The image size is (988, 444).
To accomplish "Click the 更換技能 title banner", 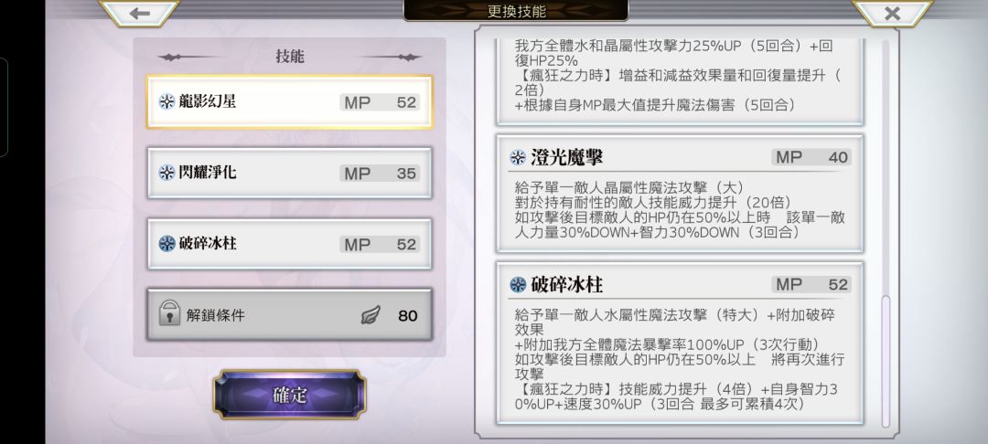I will (x=516, y=11).
